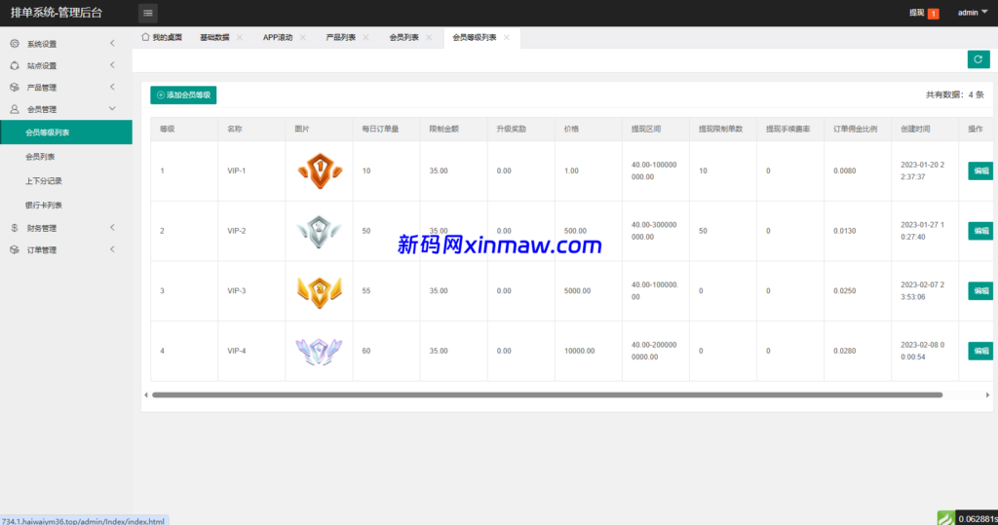Switch to 基础数据 tab

pos(214,38)
